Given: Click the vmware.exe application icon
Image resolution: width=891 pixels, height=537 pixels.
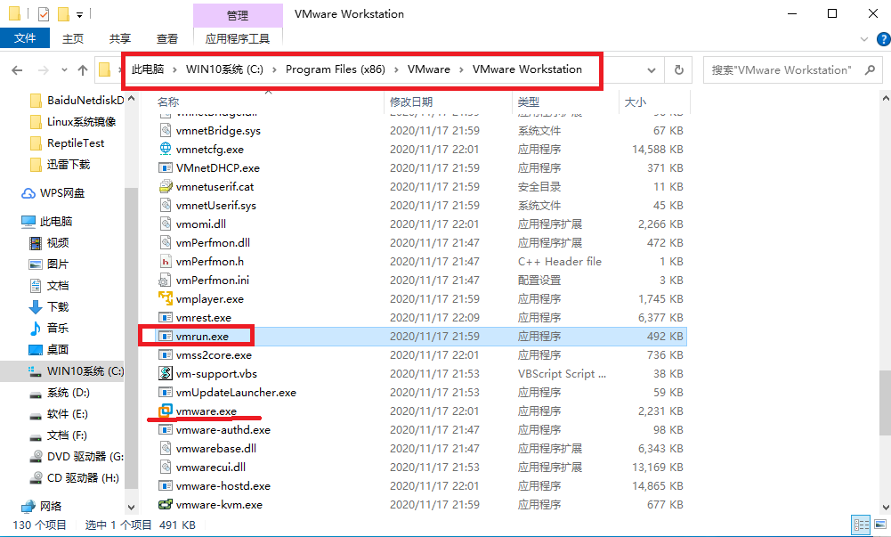Looking at the screenshot, I should click(166, 411).
